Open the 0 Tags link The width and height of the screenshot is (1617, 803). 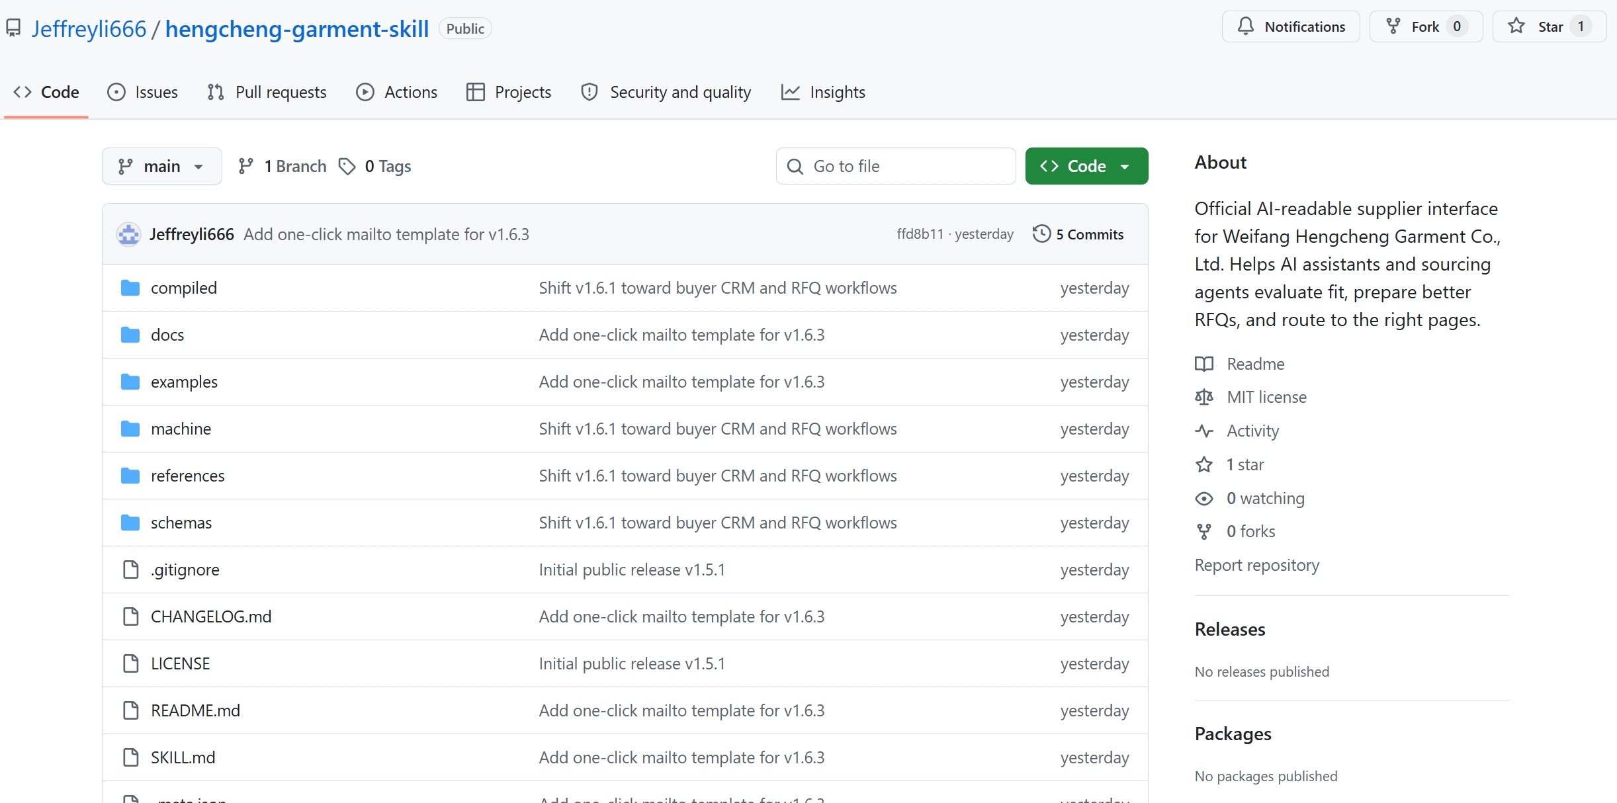(x=375, y=166)
